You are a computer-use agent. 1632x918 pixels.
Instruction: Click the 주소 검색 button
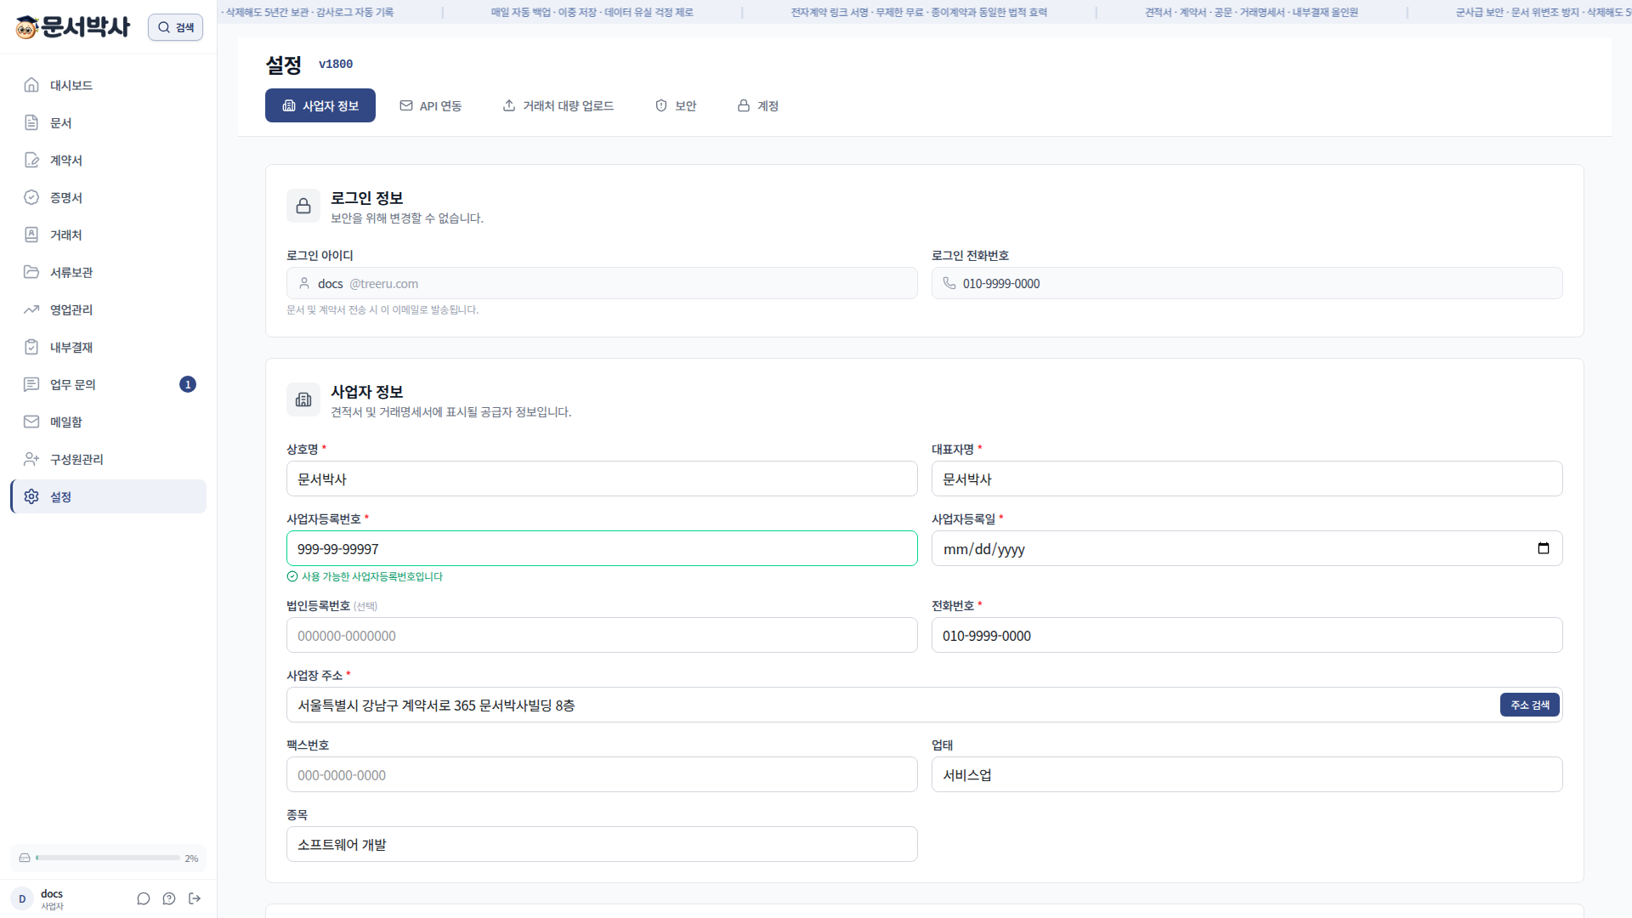1530,705
